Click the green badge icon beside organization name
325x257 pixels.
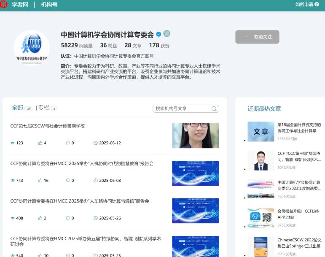[167, 34]
